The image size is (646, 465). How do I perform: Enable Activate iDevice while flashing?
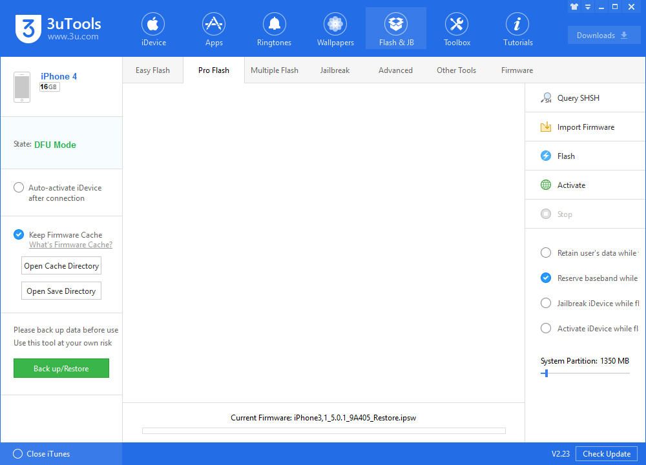(x=546, y=328)
